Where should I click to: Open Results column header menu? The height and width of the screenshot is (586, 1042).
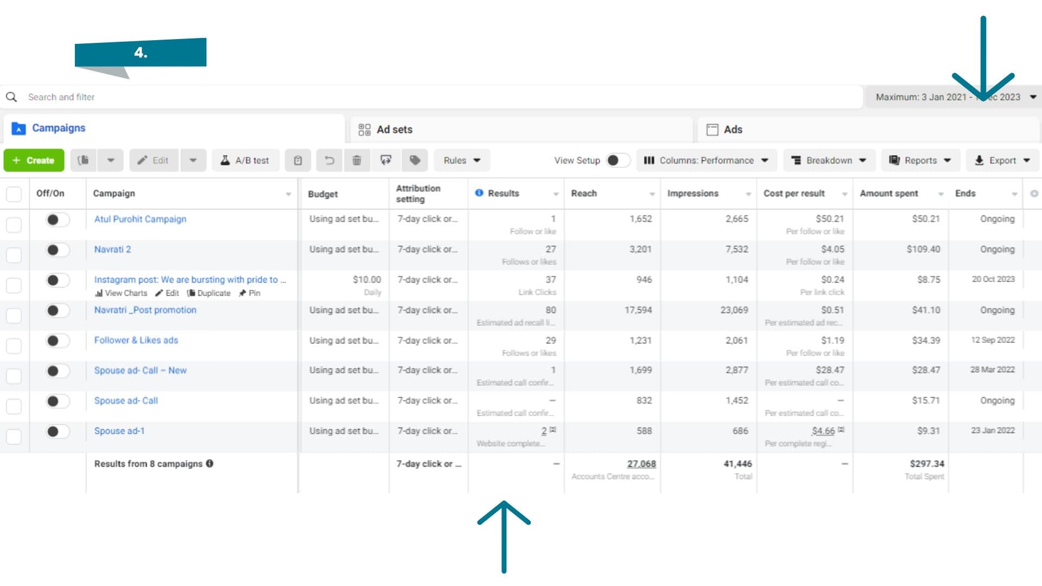(x=556, y=194)
